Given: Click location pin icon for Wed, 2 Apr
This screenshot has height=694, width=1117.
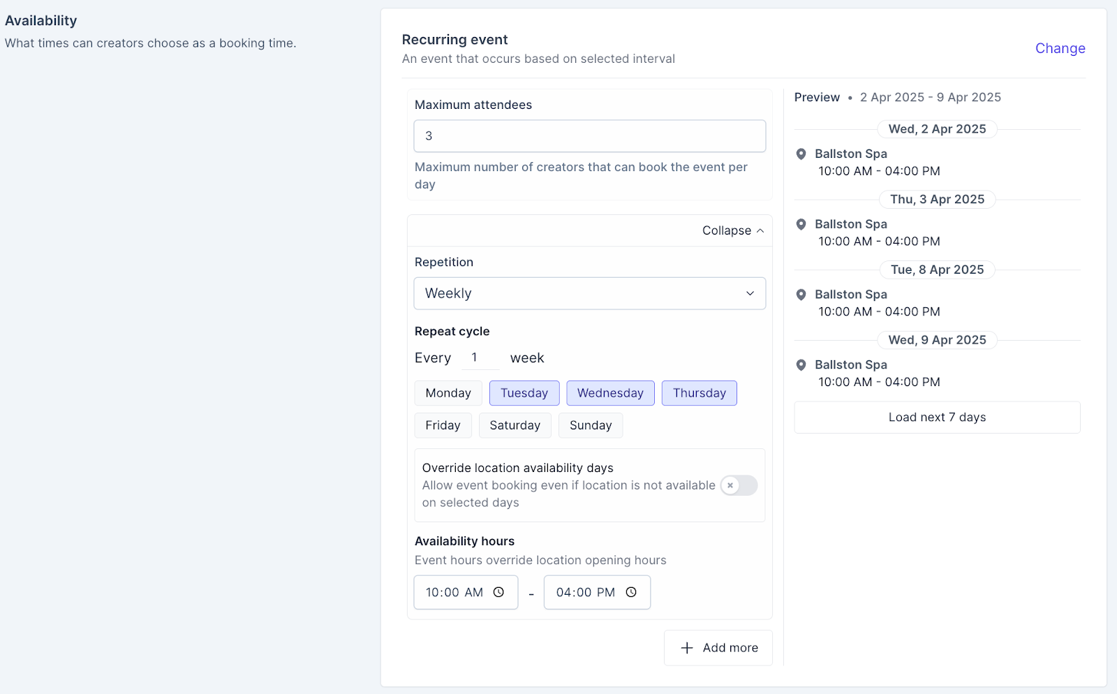Looking at the screenshot, I should pos(801,154).
